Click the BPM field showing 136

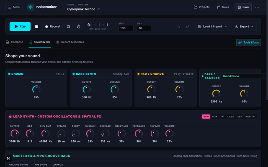tap(126, 28)
